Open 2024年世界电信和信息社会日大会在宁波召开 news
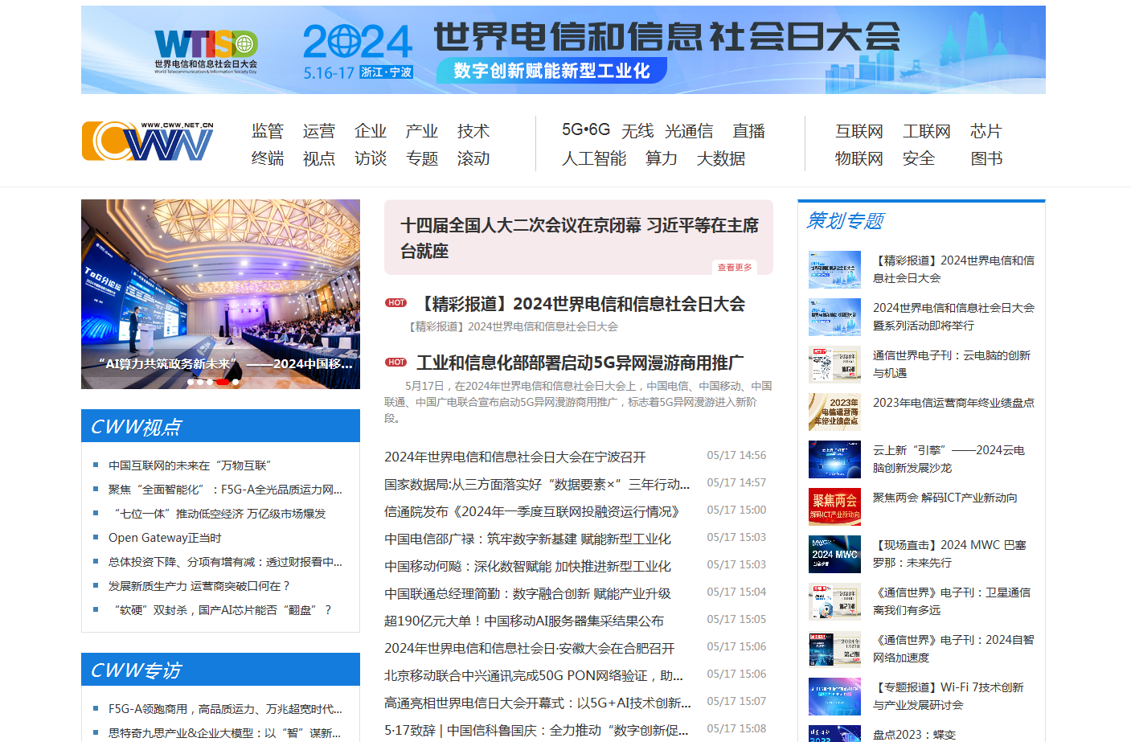1131x742 pixels. coord(515,457)
